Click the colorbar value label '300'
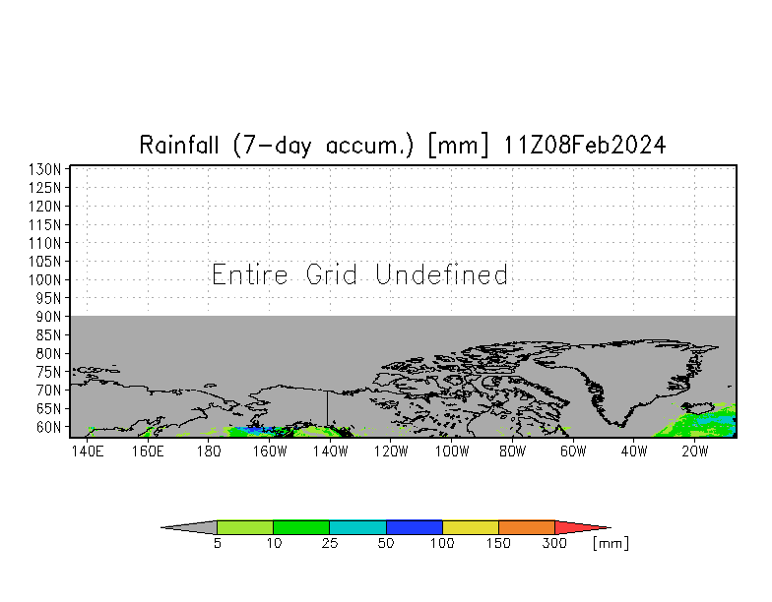The height and width of the screenshot is (602, 772). coord(553,543)
